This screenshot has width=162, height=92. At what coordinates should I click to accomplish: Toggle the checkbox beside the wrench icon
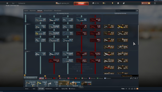click(x=133, y=78)
